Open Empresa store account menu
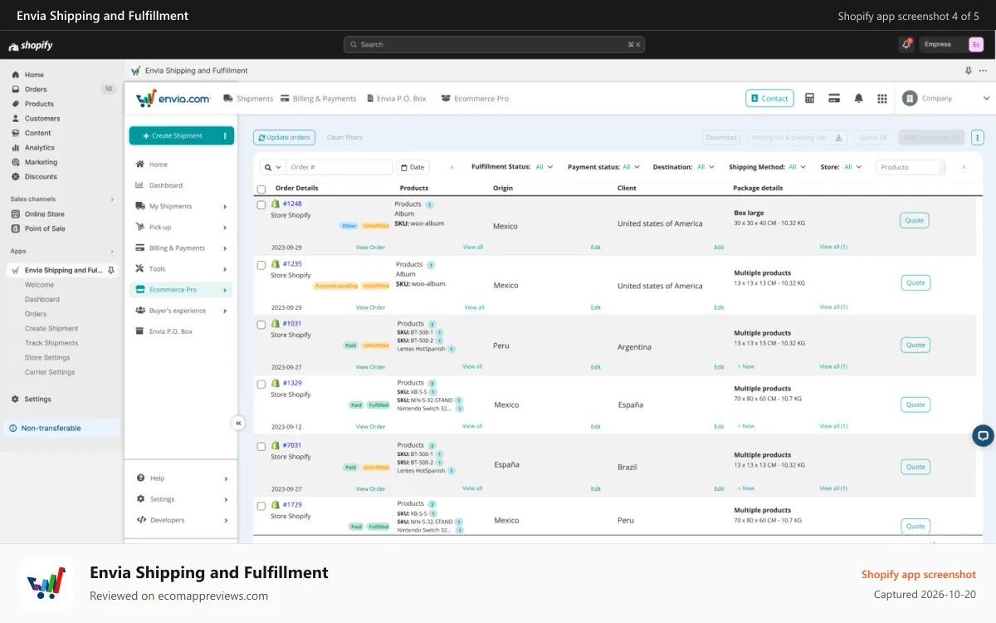 coord(954,44)
